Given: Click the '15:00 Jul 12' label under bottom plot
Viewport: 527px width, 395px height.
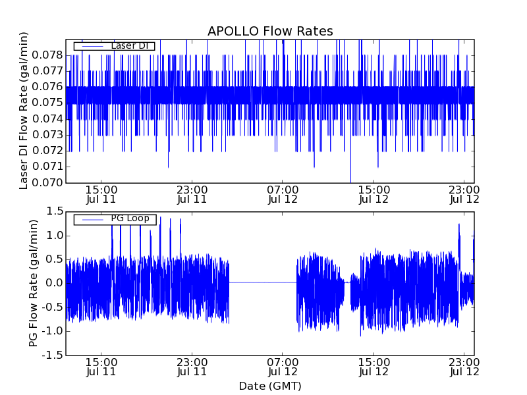Looking at the screenshot, I should click(x=374, y=366).
